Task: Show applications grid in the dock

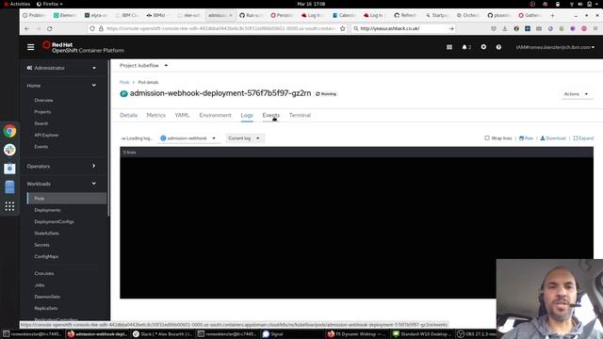Action: tap(9, 206)
